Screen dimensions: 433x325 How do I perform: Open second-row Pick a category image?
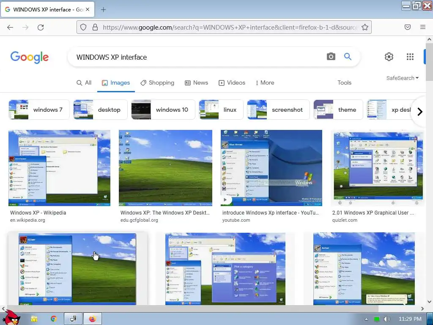[225, 269]
